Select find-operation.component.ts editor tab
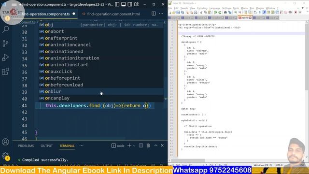The height and width of the screenshot is (174, 309). (x=46, y=14)
